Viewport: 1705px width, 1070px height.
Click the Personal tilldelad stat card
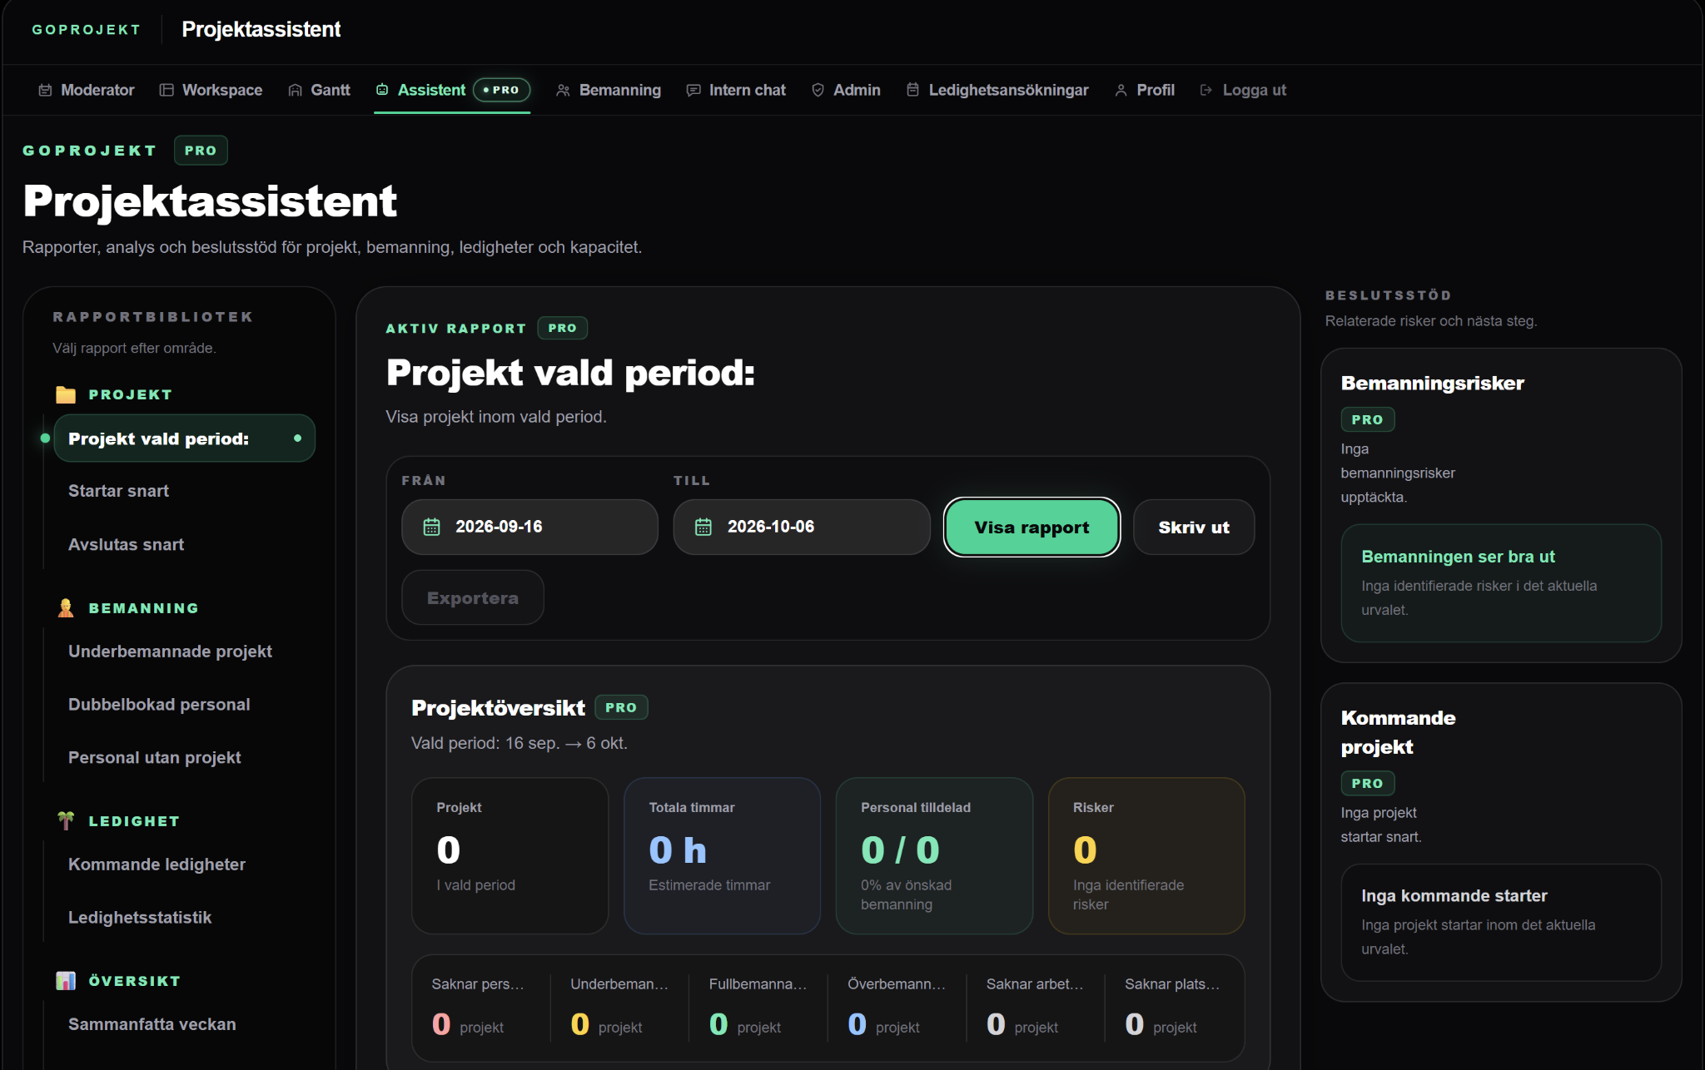click(x=934, y=856)
